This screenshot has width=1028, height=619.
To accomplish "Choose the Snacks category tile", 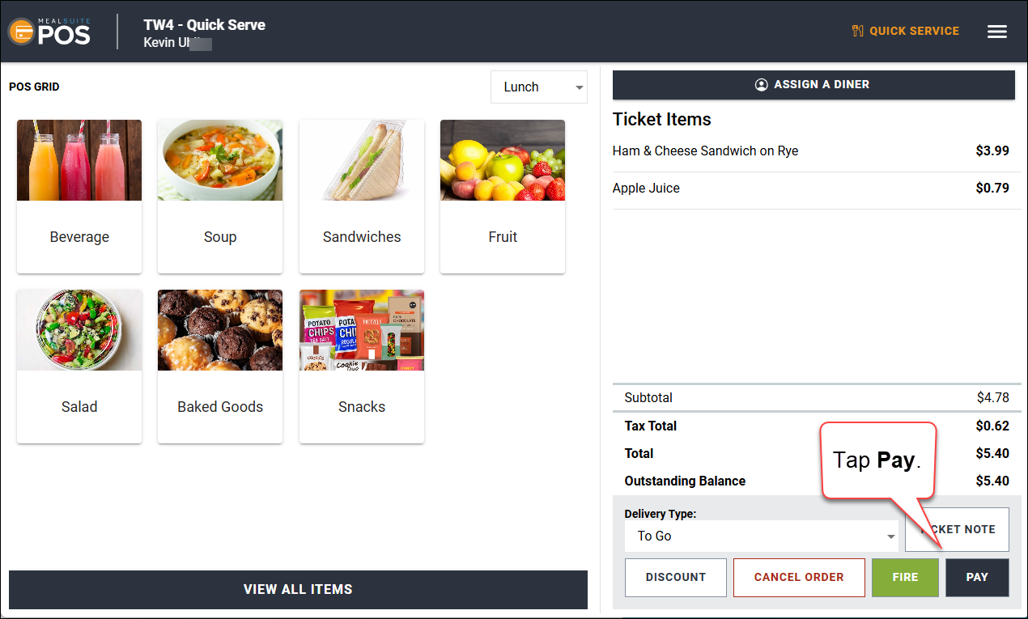I will [x=362, y=367].
